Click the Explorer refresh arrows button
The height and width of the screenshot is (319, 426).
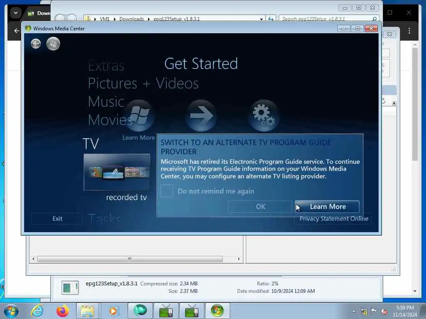270,19
